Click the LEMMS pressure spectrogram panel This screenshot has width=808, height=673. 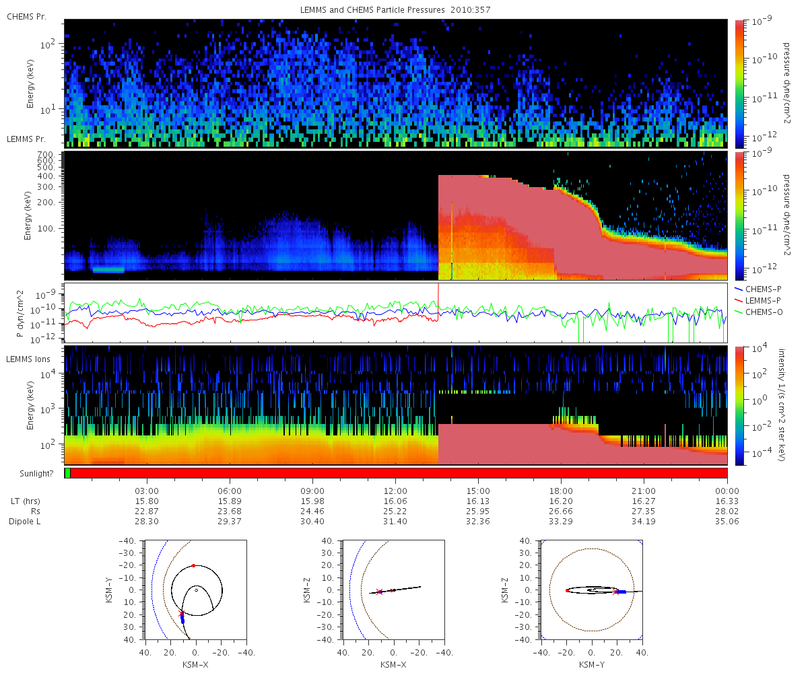pyautogui.click(x=395, y=215)
